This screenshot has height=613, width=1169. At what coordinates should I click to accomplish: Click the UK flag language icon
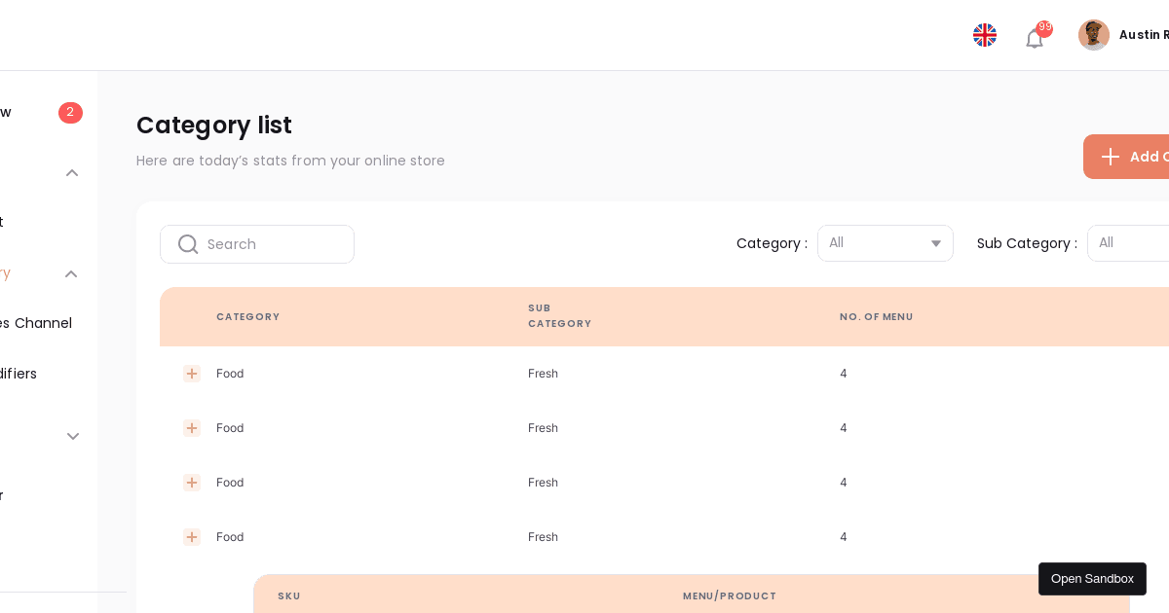[x=985, y=35]
